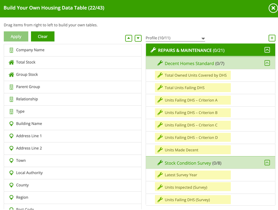The image size is (278, 210).
Task: Click the building icon beside Company Name
Action: tap(11, 50)
